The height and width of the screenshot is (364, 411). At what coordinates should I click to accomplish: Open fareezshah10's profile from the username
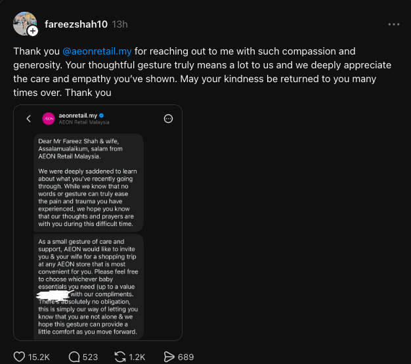coord(76,24)
